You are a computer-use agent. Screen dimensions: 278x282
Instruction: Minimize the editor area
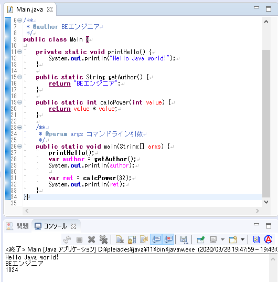coord(256,7)
